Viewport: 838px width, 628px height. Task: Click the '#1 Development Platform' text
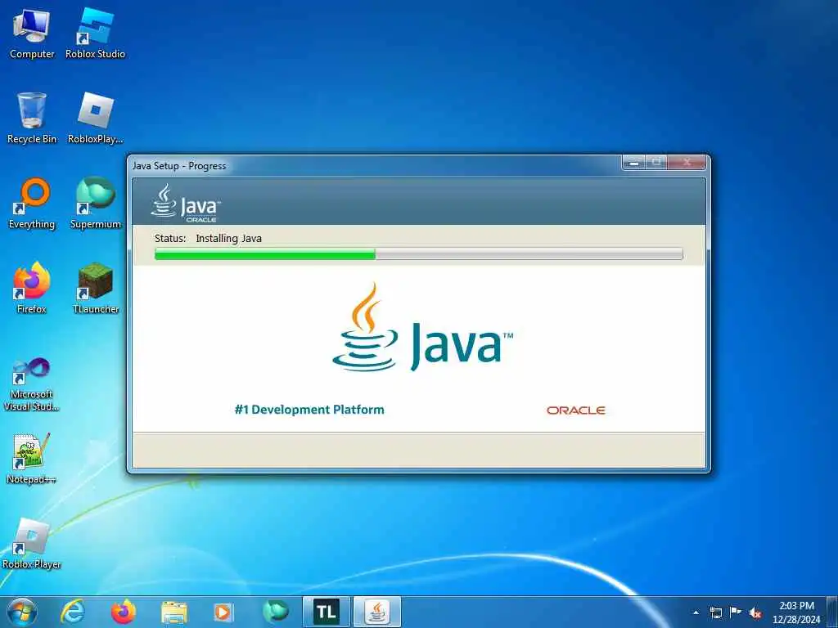(309, 410)
